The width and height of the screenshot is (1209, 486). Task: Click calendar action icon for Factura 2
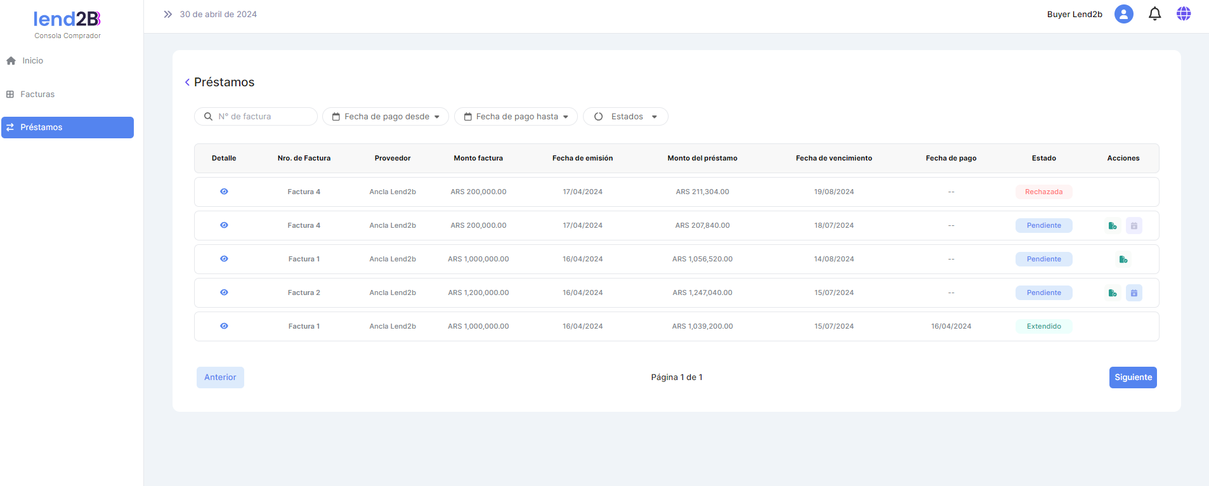coord(1134,292)
